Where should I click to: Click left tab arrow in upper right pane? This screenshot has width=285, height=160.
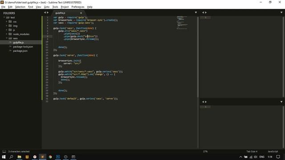pos(203,12)
